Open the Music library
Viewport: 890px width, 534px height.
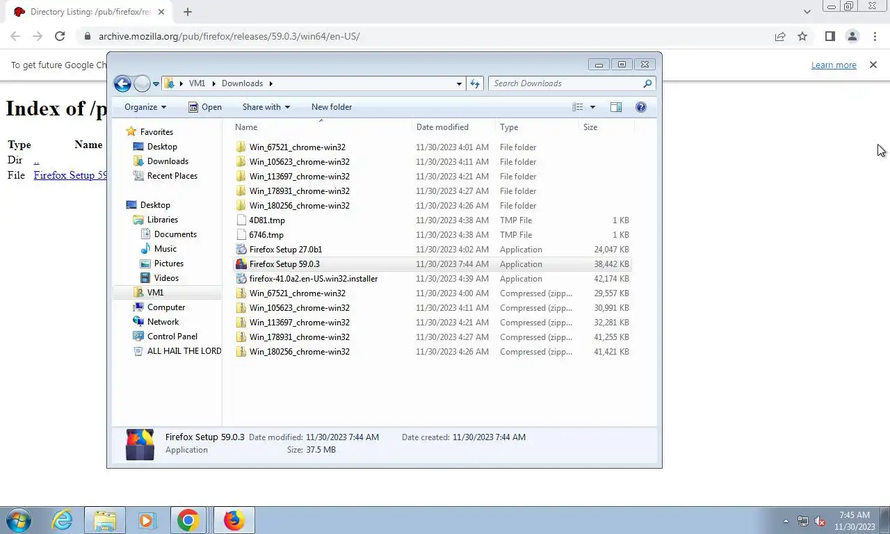(165, 249)
